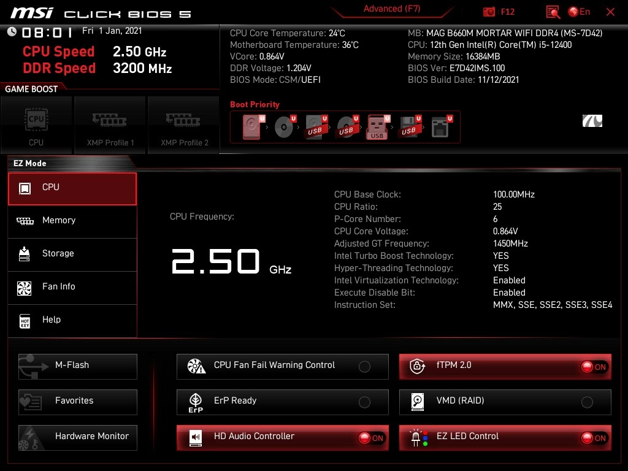The image size is (628, 471).
Task: Click the Instruction Set value MMX, SSE
Action: pos(553,305)
